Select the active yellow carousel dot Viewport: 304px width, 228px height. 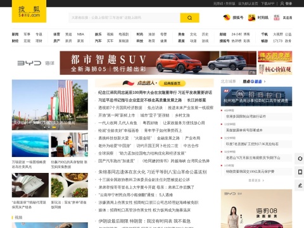coord(54,127)
